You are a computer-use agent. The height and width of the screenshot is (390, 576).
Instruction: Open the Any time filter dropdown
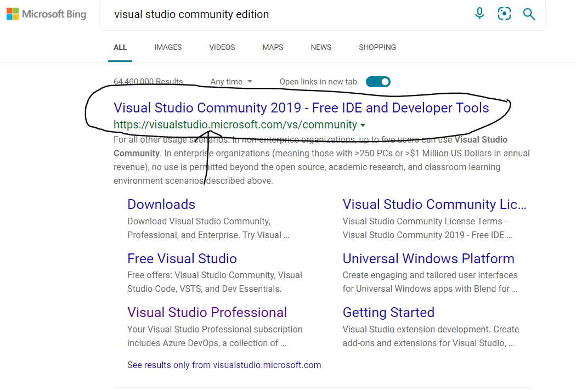coord(231,82)
